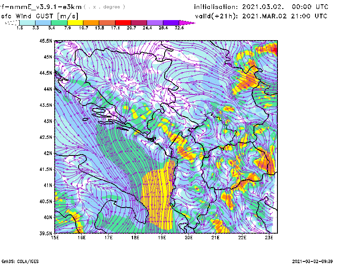Click the 'valid(+21h):' label
The width and height of the screenshot is (342, 264).
tap(217, 16)
